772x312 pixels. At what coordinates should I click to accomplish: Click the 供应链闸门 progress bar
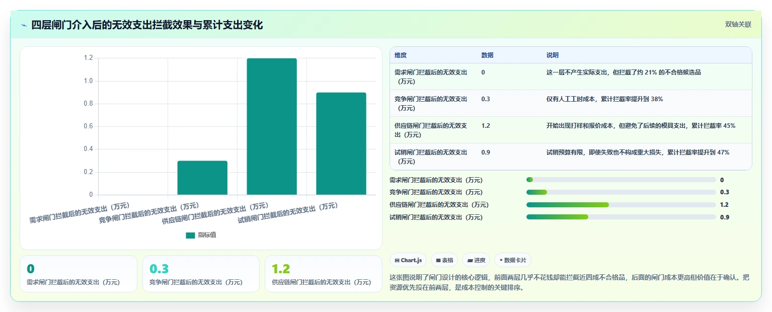pos(621,205)
